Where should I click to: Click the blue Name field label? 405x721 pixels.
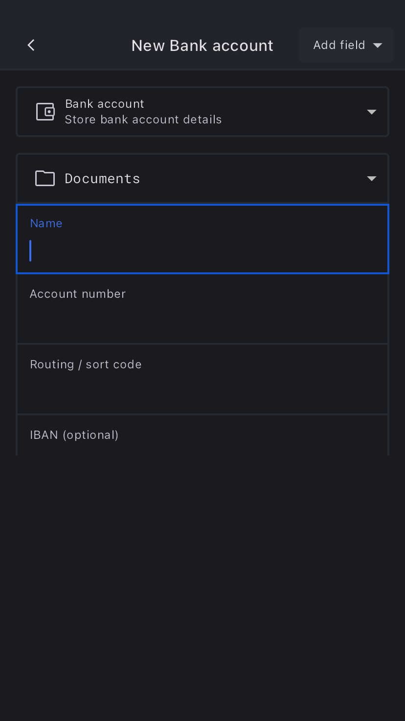(46, 223)
